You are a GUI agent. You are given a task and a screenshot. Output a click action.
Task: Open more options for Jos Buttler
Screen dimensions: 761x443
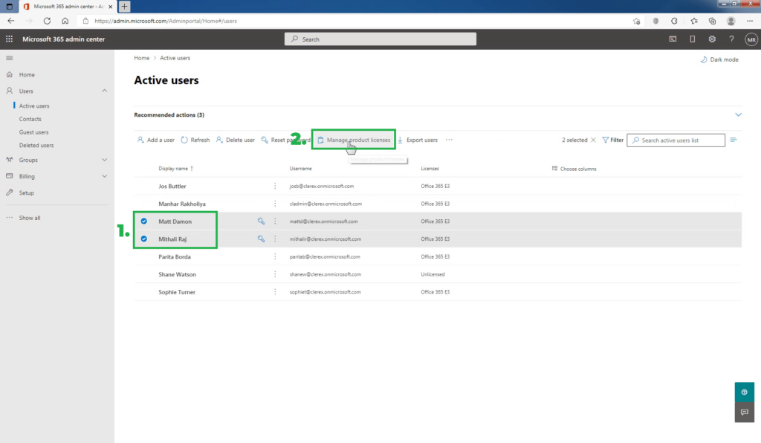275,186
